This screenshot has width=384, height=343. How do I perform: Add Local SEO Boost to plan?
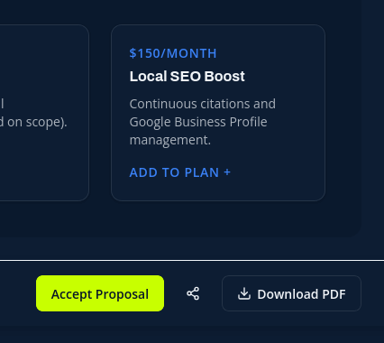(x=180, y=172)
